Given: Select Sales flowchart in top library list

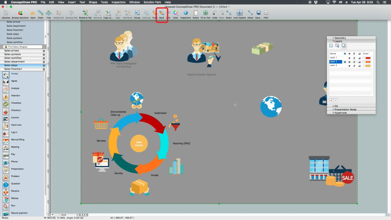Looking at the screenshot, I should 15,30.
